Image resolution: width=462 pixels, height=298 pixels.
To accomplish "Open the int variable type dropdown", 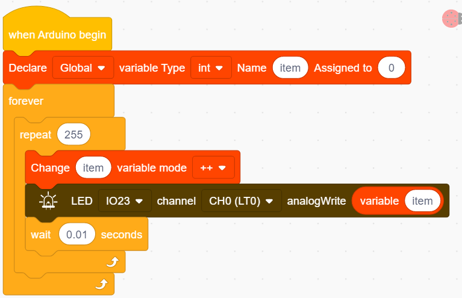I will (x=211, y=67).
